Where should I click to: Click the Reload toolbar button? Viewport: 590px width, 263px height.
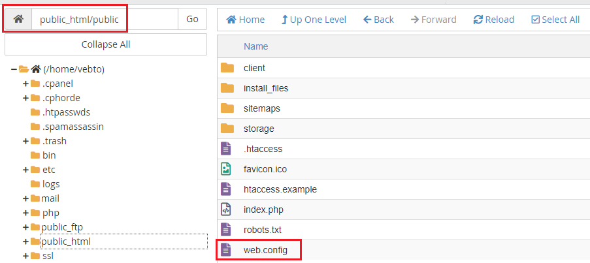494,20
